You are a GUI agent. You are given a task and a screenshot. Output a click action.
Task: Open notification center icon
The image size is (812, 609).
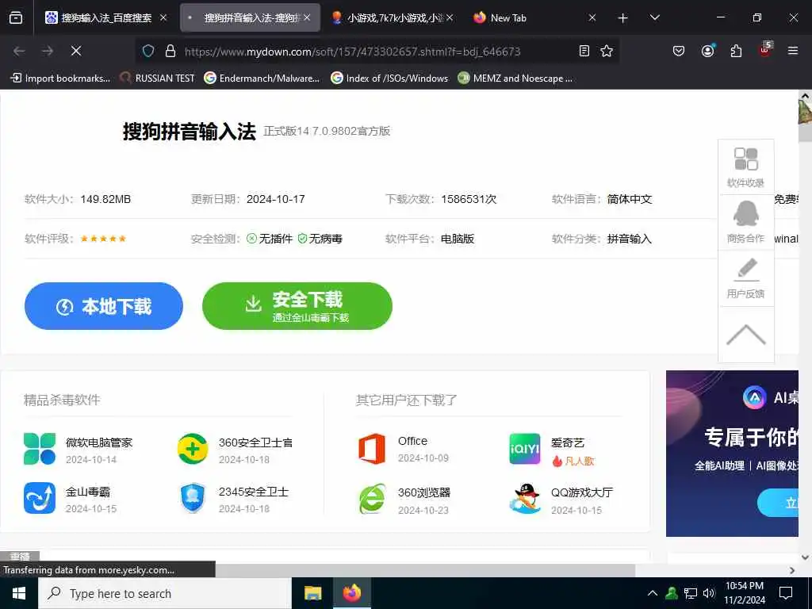(786, 593)
